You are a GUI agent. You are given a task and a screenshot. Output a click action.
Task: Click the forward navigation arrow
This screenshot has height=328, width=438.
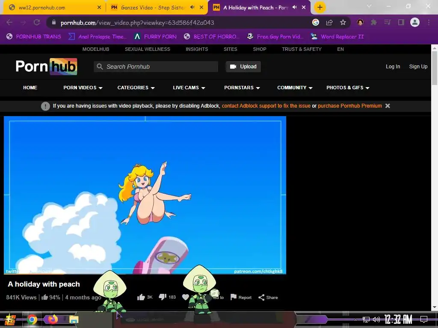click(23, 23)
